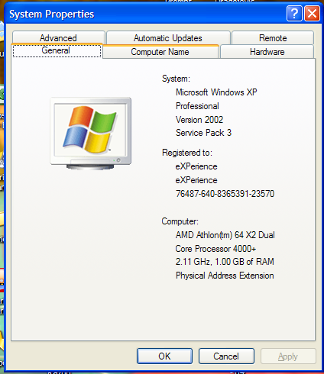Click the "Microsoft Windows XP" line
The image size is (324, 374).
click(216, 92)
